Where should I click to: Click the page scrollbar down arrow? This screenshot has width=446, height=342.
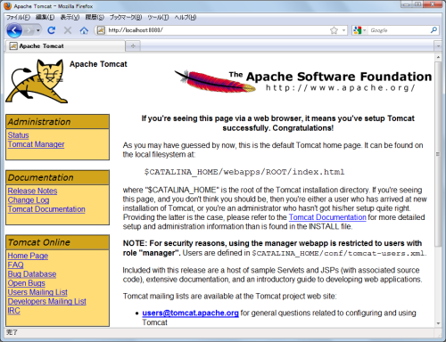click(x=438, y=323)
